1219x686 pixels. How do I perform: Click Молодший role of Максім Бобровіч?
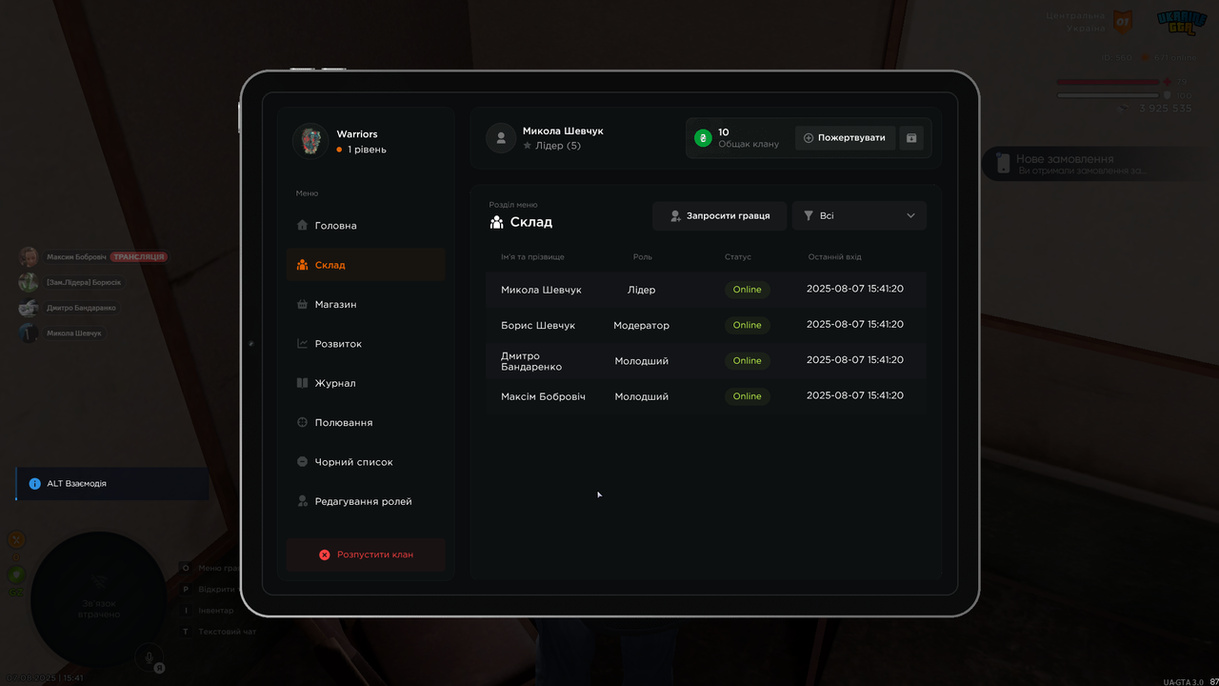point(642,396)
